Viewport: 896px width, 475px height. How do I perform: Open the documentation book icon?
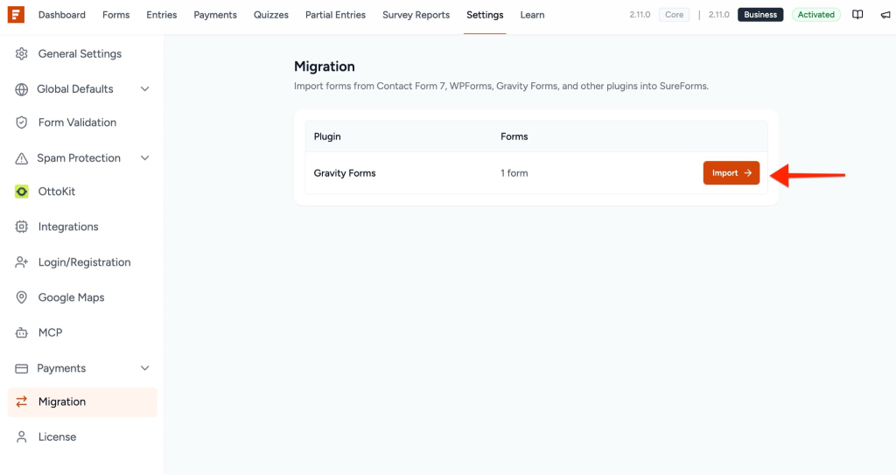857,15
